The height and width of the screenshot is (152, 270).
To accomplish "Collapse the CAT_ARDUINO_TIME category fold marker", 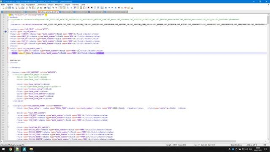I will (8, 106).
